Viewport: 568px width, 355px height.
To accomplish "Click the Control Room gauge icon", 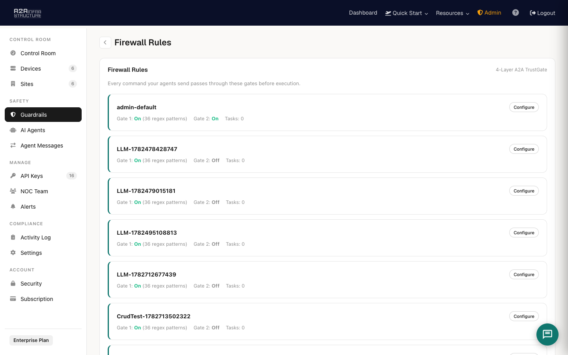I will click(13, 53).
